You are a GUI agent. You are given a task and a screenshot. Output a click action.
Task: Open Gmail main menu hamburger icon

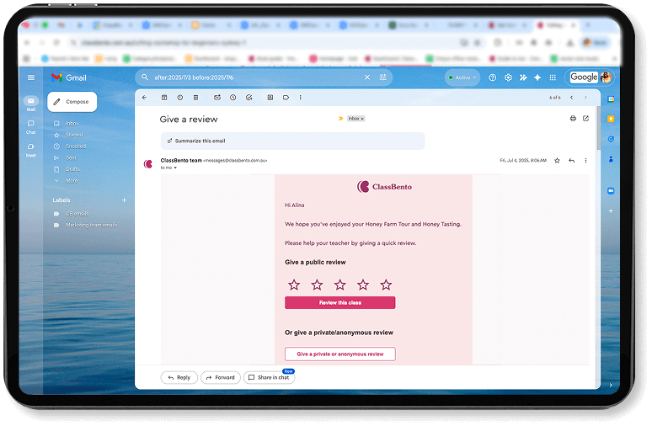(x=31, y=77)
